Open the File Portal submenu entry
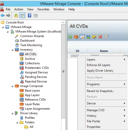The image size is (128, 130). click(102, 121)
